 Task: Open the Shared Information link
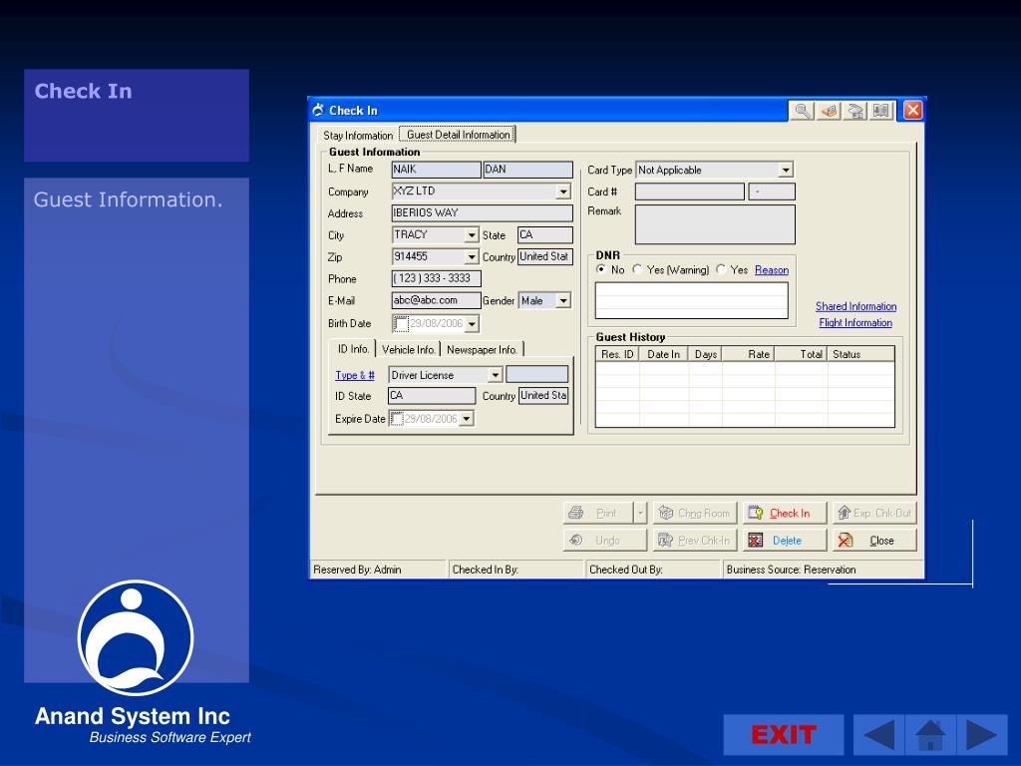coord(855,306)
